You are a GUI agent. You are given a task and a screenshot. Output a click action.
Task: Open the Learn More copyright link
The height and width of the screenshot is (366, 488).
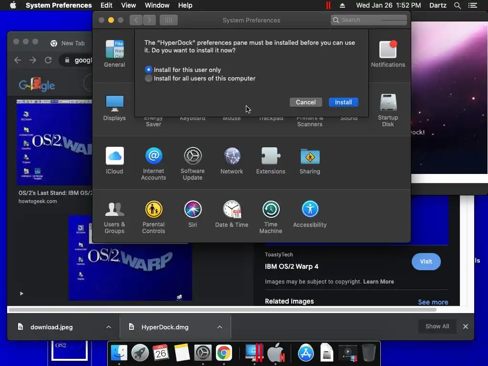pos(378,281)
